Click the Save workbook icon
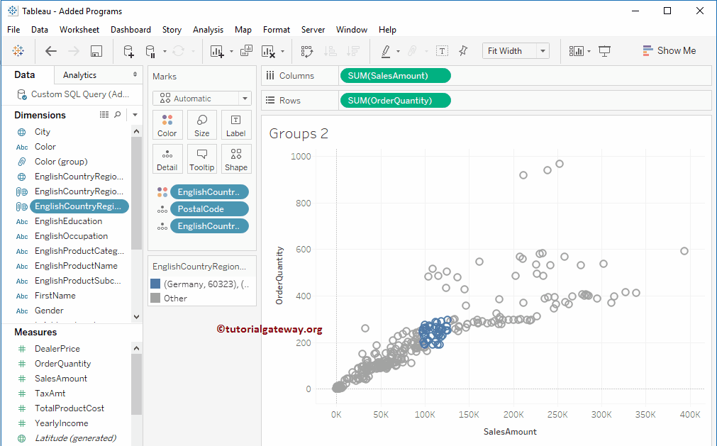This screenshot has width=717, height=446. tap(96, 51)
